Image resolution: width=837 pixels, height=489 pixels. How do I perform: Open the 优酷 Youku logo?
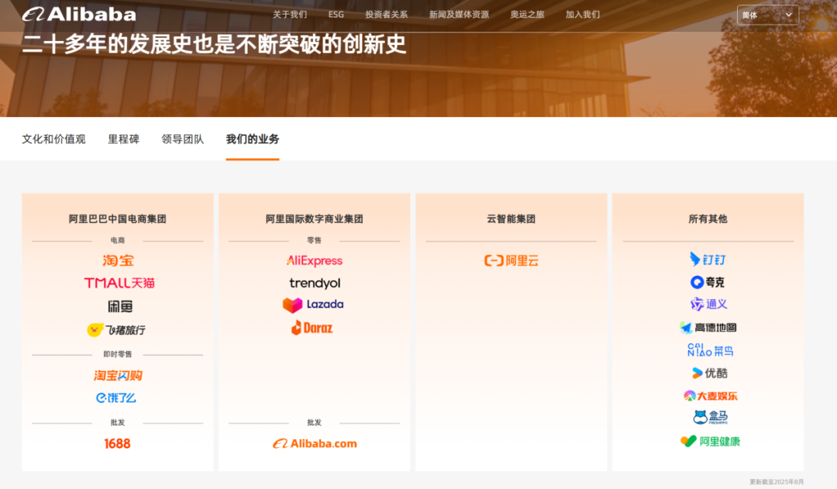coord(709,373)
